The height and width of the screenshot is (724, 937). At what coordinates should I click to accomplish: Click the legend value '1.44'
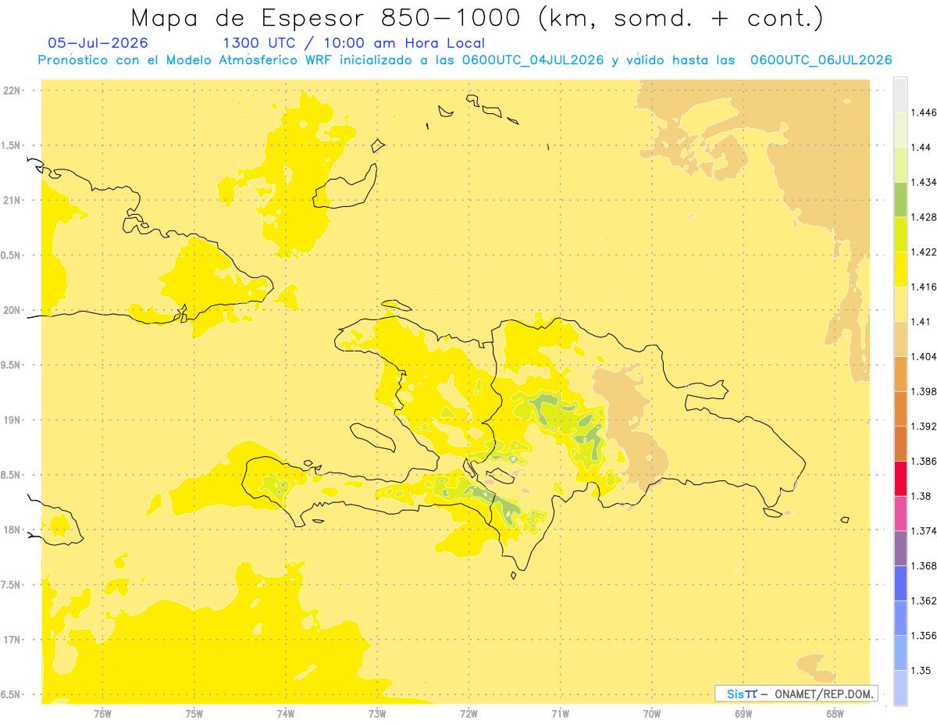921,148
